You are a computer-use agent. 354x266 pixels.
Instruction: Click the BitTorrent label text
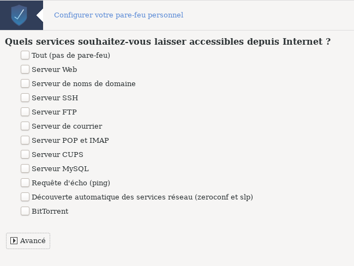50,211
